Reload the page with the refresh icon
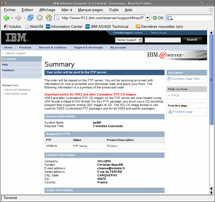215x202 pixels. point(30,18)
